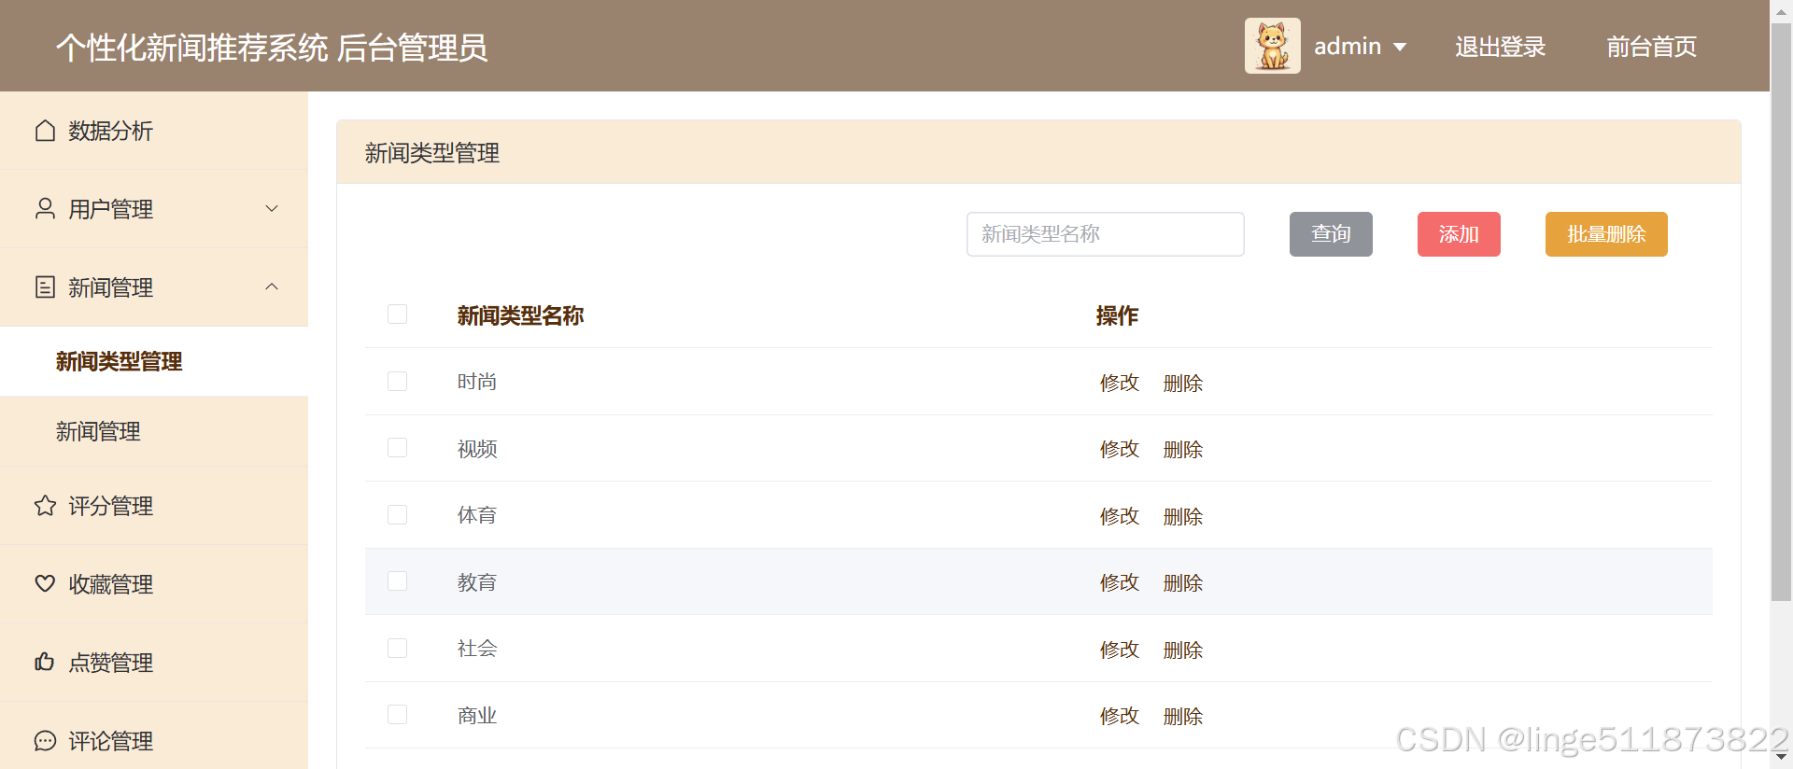Click 删除 for 体育 row
The width and height of the screenshot is (1793, 769).
point(1183,516)
